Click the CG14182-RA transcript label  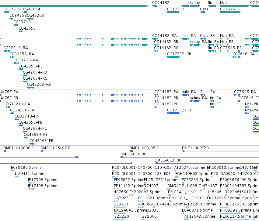(x=164, y=36)
